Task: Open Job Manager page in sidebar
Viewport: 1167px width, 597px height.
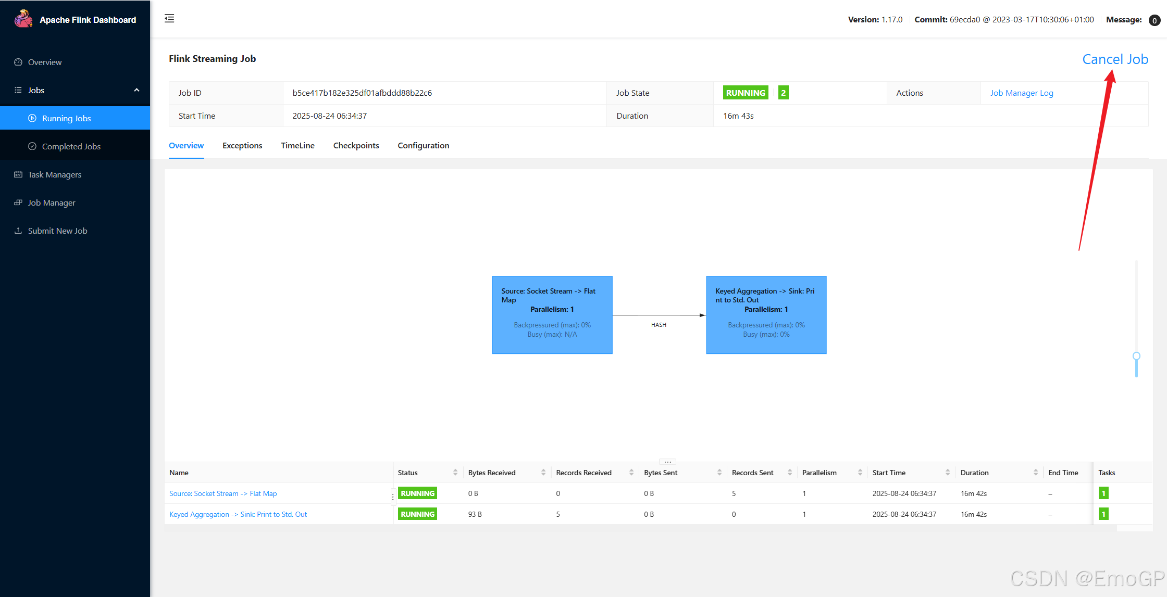Action: pyautogui.click(x=75, y=202)
